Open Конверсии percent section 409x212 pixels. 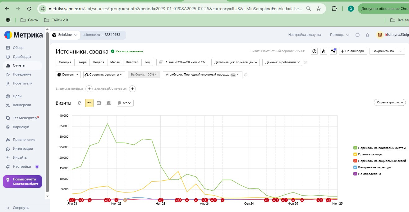pyautogui.click(x=22, y=105)
